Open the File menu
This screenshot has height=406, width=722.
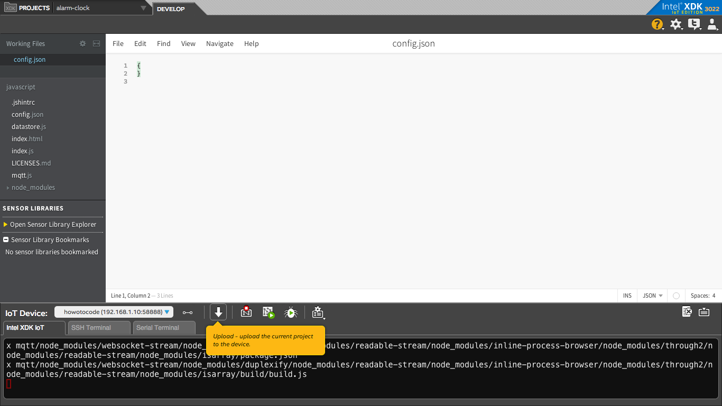(x=118, y=44)
